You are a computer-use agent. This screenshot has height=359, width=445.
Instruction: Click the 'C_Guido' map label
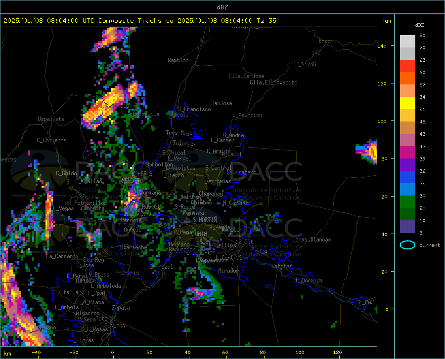(66, 173)
